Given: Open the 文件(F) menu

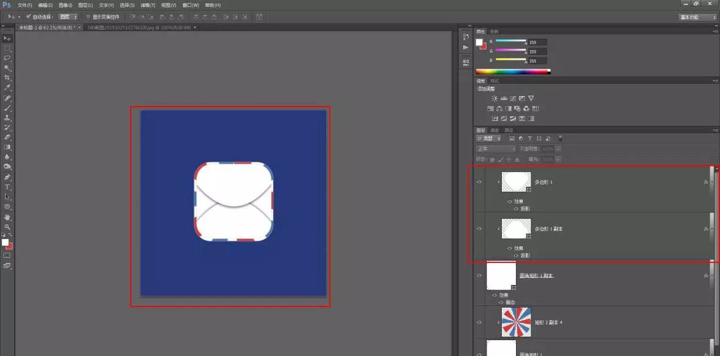Looking at the screenshot, I should 25,5.
